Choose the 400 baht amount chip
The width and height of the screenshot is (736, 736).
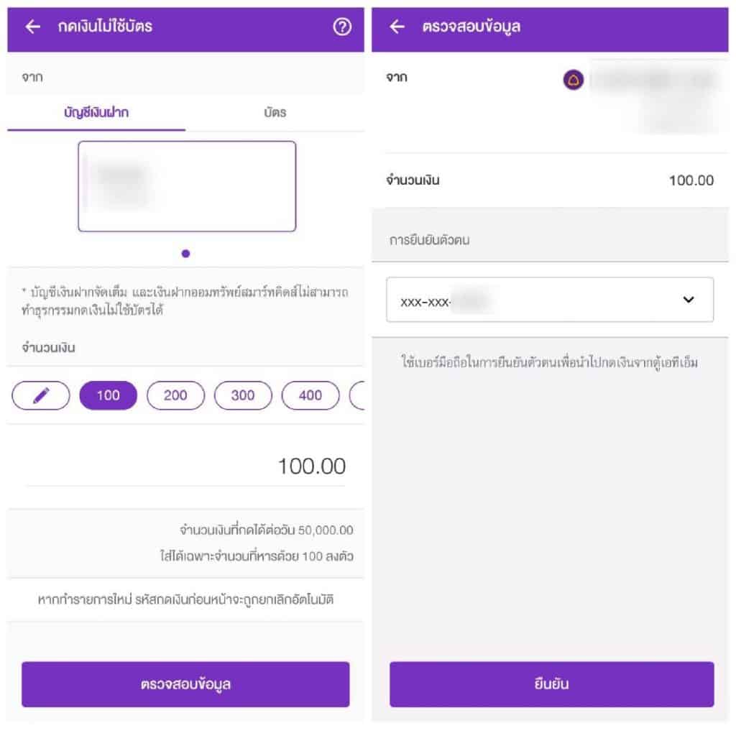tap(310, 395)
